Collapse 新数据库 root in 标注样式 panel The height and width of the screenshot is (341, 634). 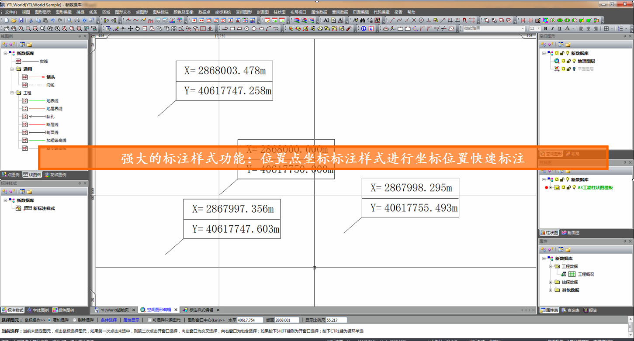(6, 200)
